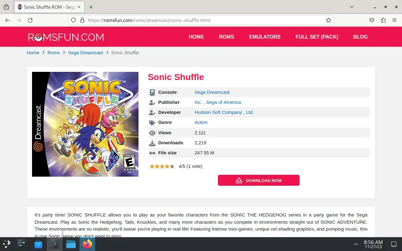
Task: Follow the Sega Dreamcast breadcrumb link
Action: (85, 52)
